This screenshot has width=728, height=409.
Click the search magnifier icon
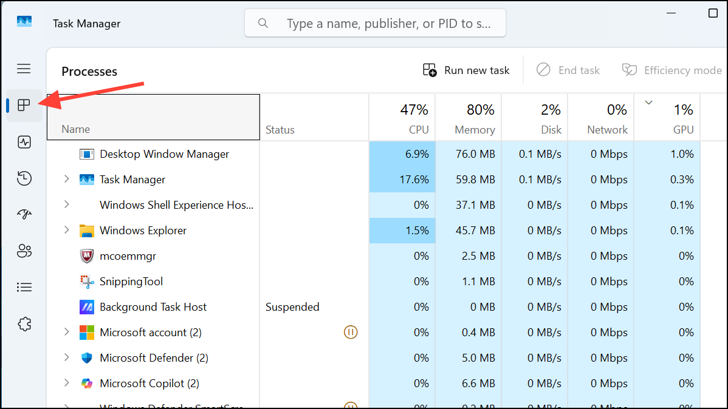pyautogui.click(x=263, y=22)
